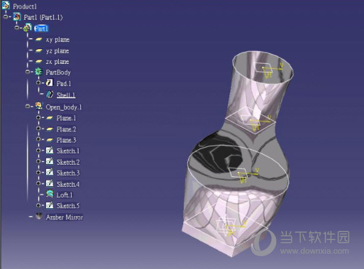Click the Plane.3 icon
364x269 pixels.
tap(50, 140)
